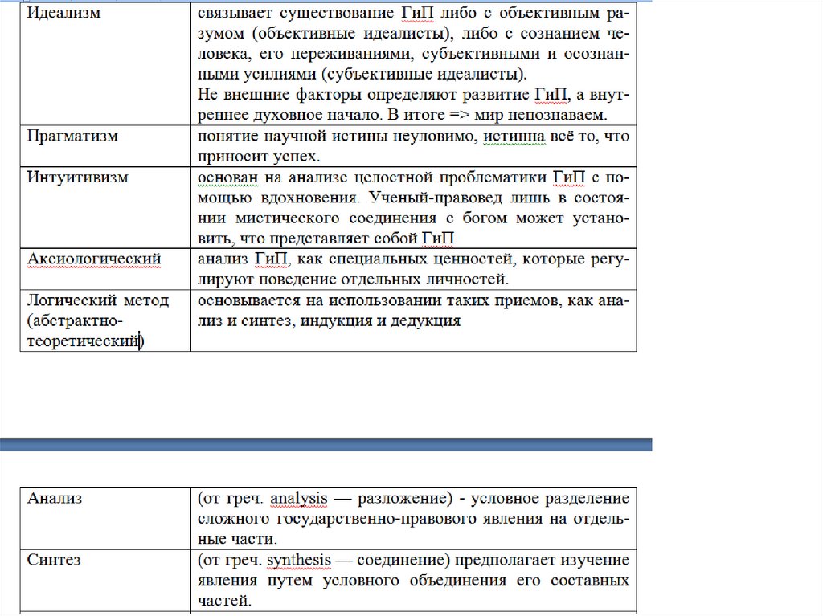This screenshot has height=616, width=823.
Task: Click the text 'связывает существование'
Action: coord(296,13)
